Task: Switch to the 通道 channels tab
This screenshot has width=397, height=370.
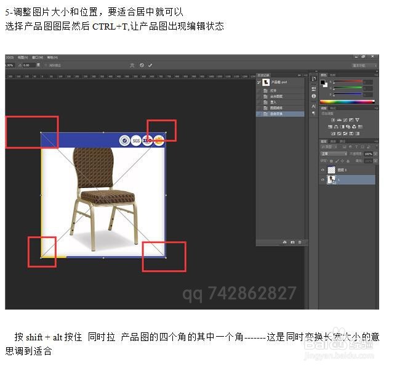Action: 333,141
